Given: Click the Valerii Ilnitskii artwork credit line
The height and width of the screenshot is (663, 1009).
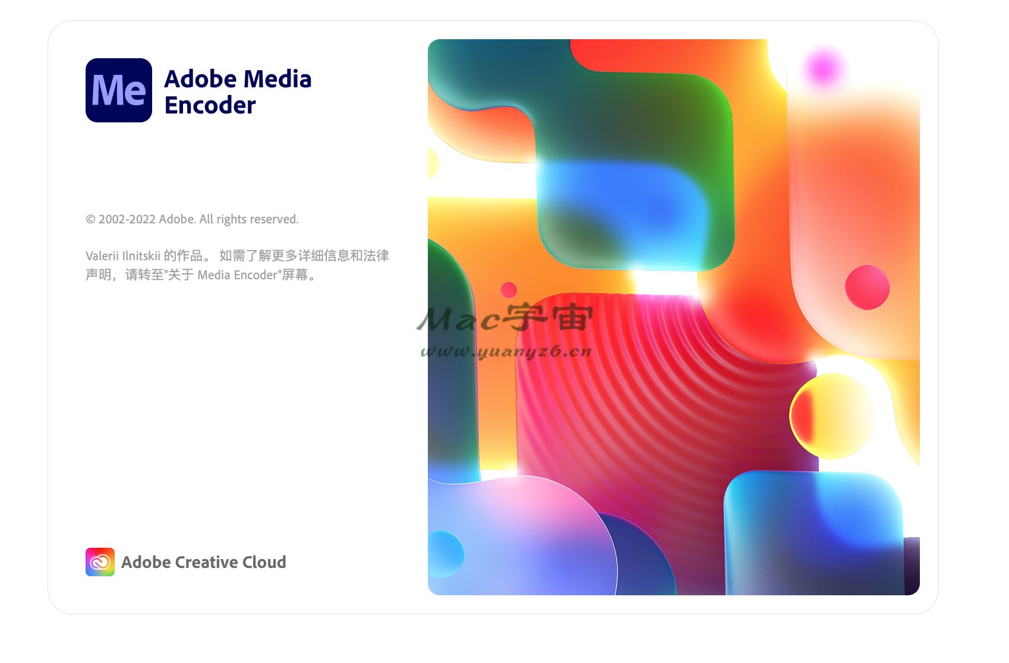Looking at the screenshot, I should 237,255.
